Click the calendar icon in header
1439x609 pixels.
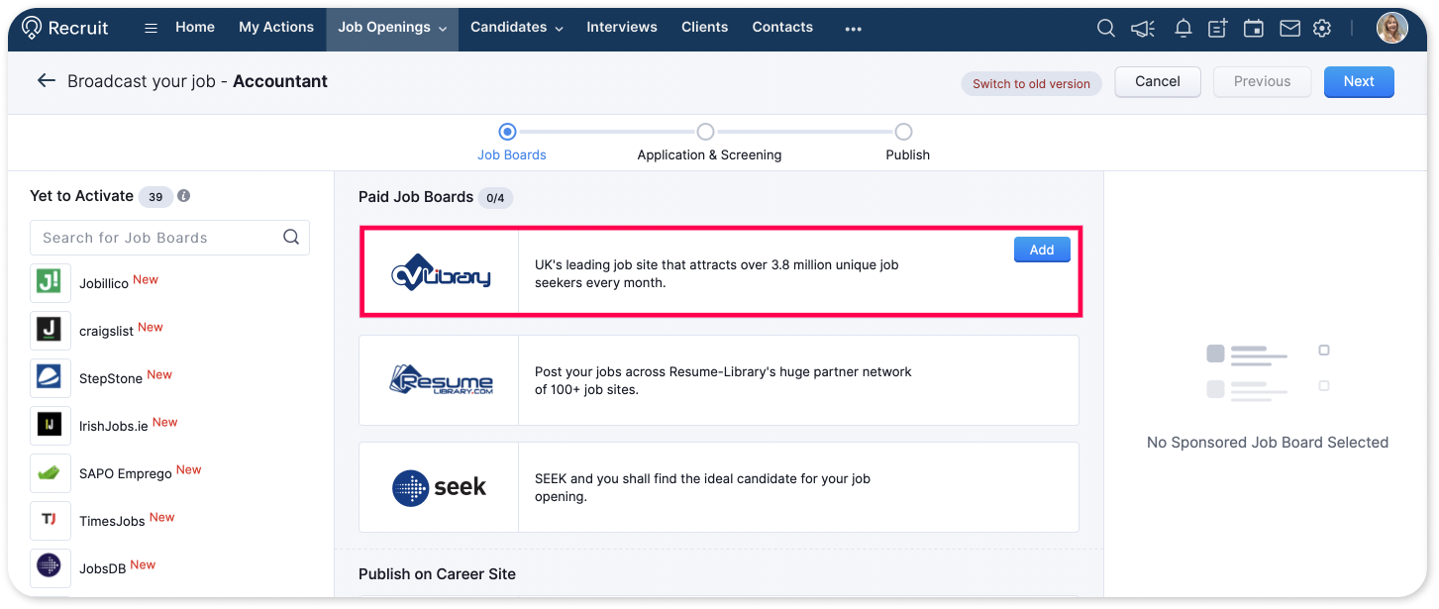[1254, 29]
